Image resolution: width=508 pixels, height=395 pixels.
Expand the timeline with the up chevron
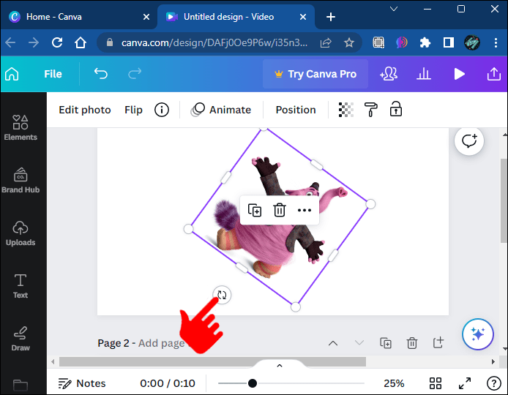[280, 366]
